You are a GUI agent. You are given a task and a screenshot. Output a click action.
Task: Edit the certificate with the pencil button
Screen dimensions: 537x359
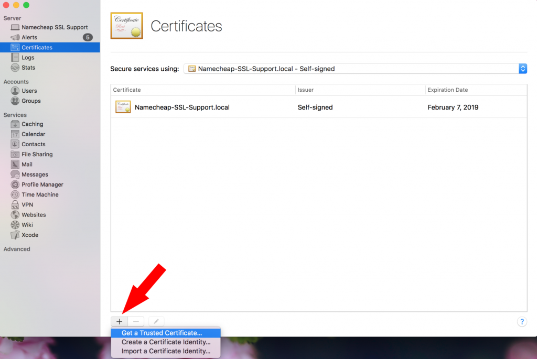[155, 321]
